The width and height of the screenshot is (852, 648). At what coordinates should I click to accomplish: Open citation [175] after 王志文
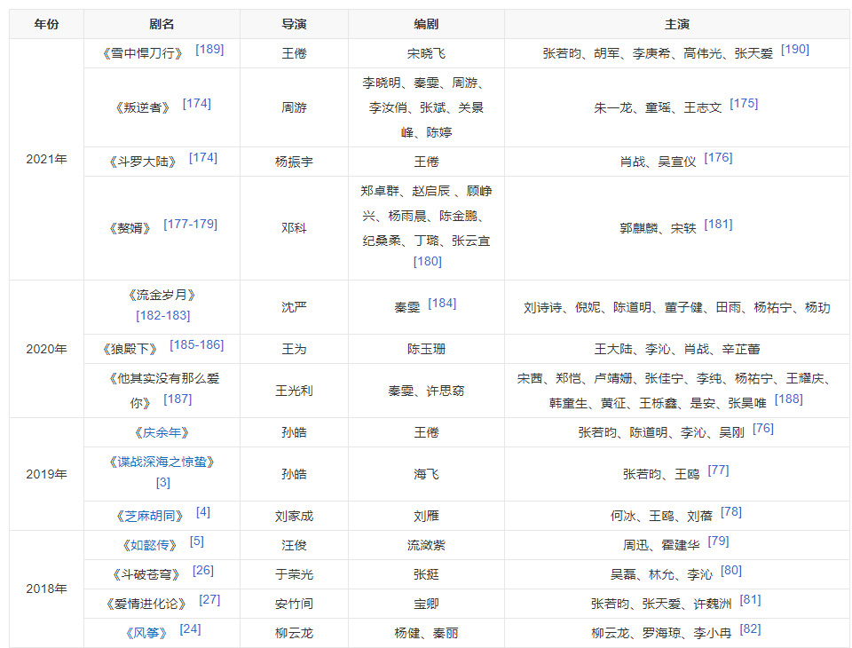[x=743, y=104]
